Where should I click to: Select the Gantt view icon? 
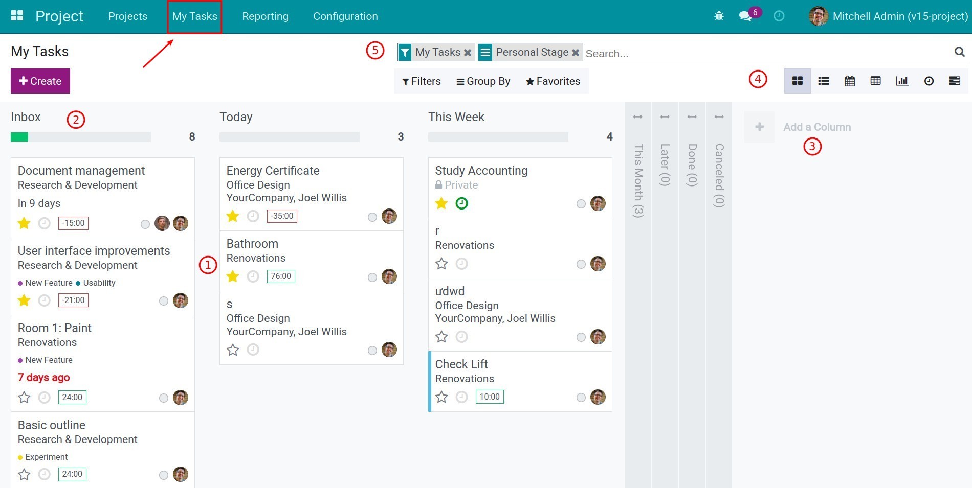pyautogui.click(x=956, y=81)
